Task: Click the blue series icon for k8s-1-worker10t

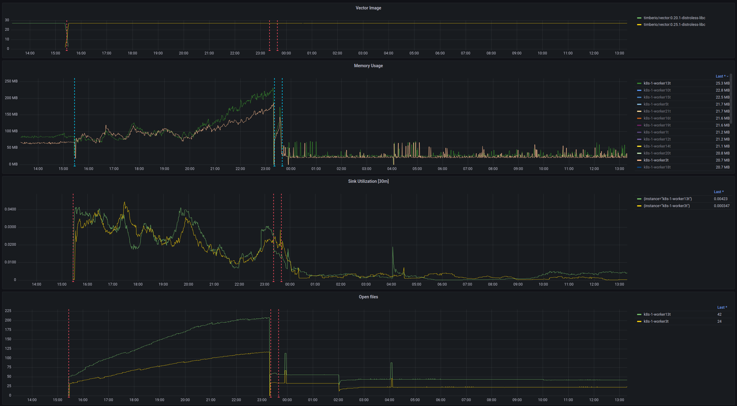Action: 639,90
